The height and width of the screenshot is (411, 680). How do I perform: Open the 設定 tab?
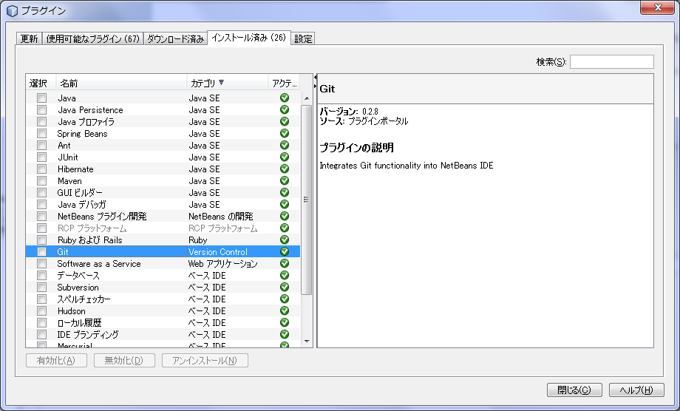pos(303,38)
